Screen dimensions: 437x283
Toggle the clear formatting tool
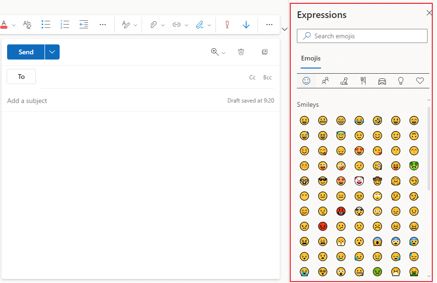27,25
